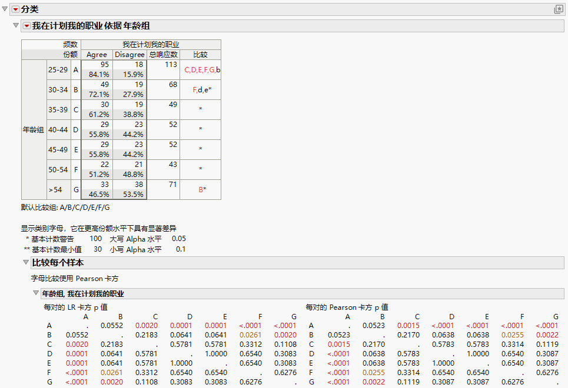Click the 每对的 Pearson 卡方 p 值 title
Image resolution: width=568 pixels, height=388 pixels.
click(x=347, y=307)
